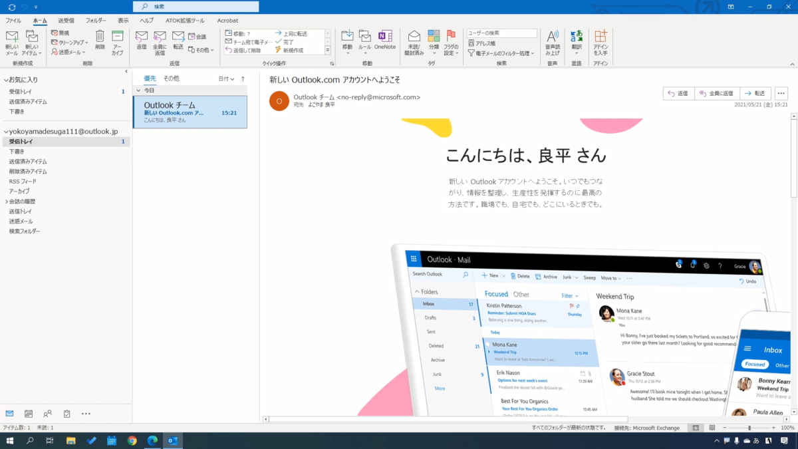Switch to Tasks in navigation bar
Viewport: 798px width, 449px height.
pos(67,414)
